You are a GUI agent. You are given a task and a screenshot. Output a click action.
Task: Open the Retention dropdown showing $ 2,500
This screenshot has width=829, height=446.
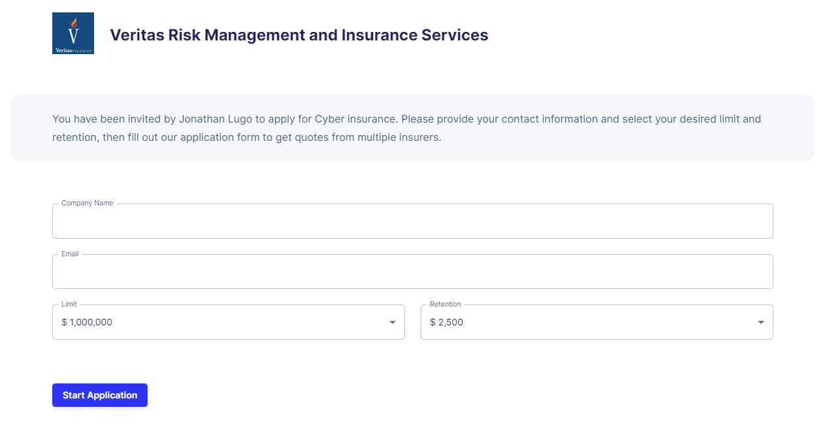596,322
